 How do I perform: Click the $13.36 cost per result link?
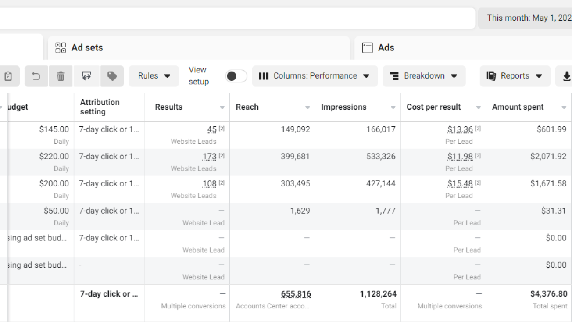[460, 129]
